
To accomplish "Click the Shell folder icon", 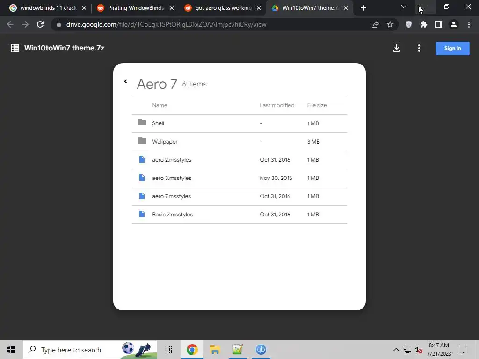I will (142, 122).
